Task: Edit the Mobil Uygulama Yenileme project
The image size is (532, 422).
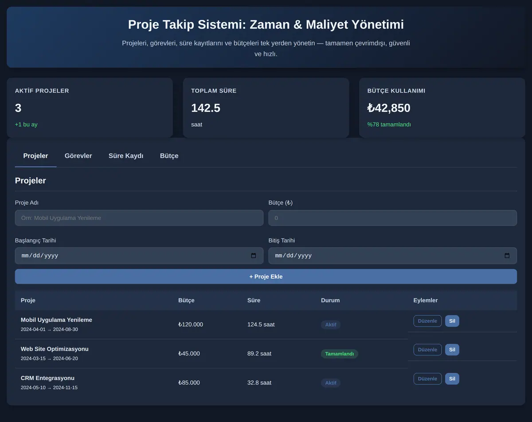Action: 428,321
